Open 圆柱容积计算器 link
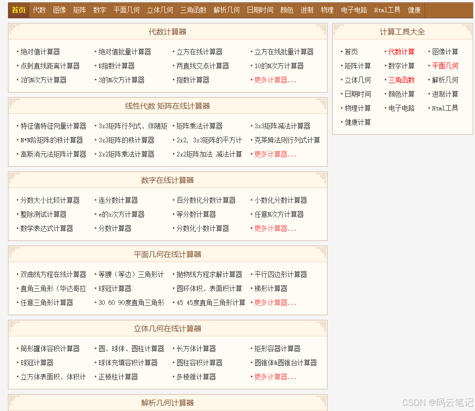 click(x=199, y=363)
